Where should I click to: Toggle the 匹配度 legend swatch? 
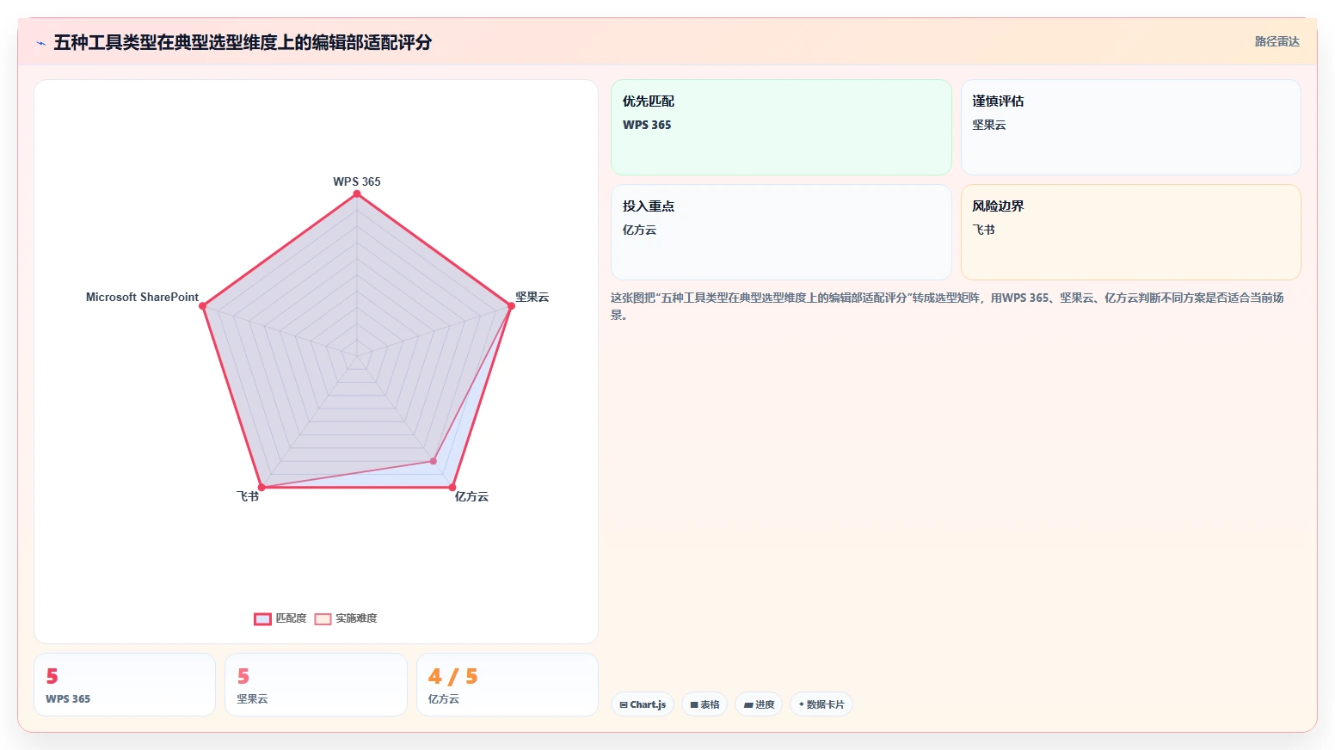(x=262, y=618)
